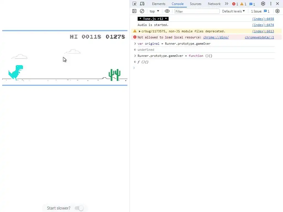Click the cyan dinosaur character
The width and height of the screenshot is (283, 212).
(x=16, y=73)
